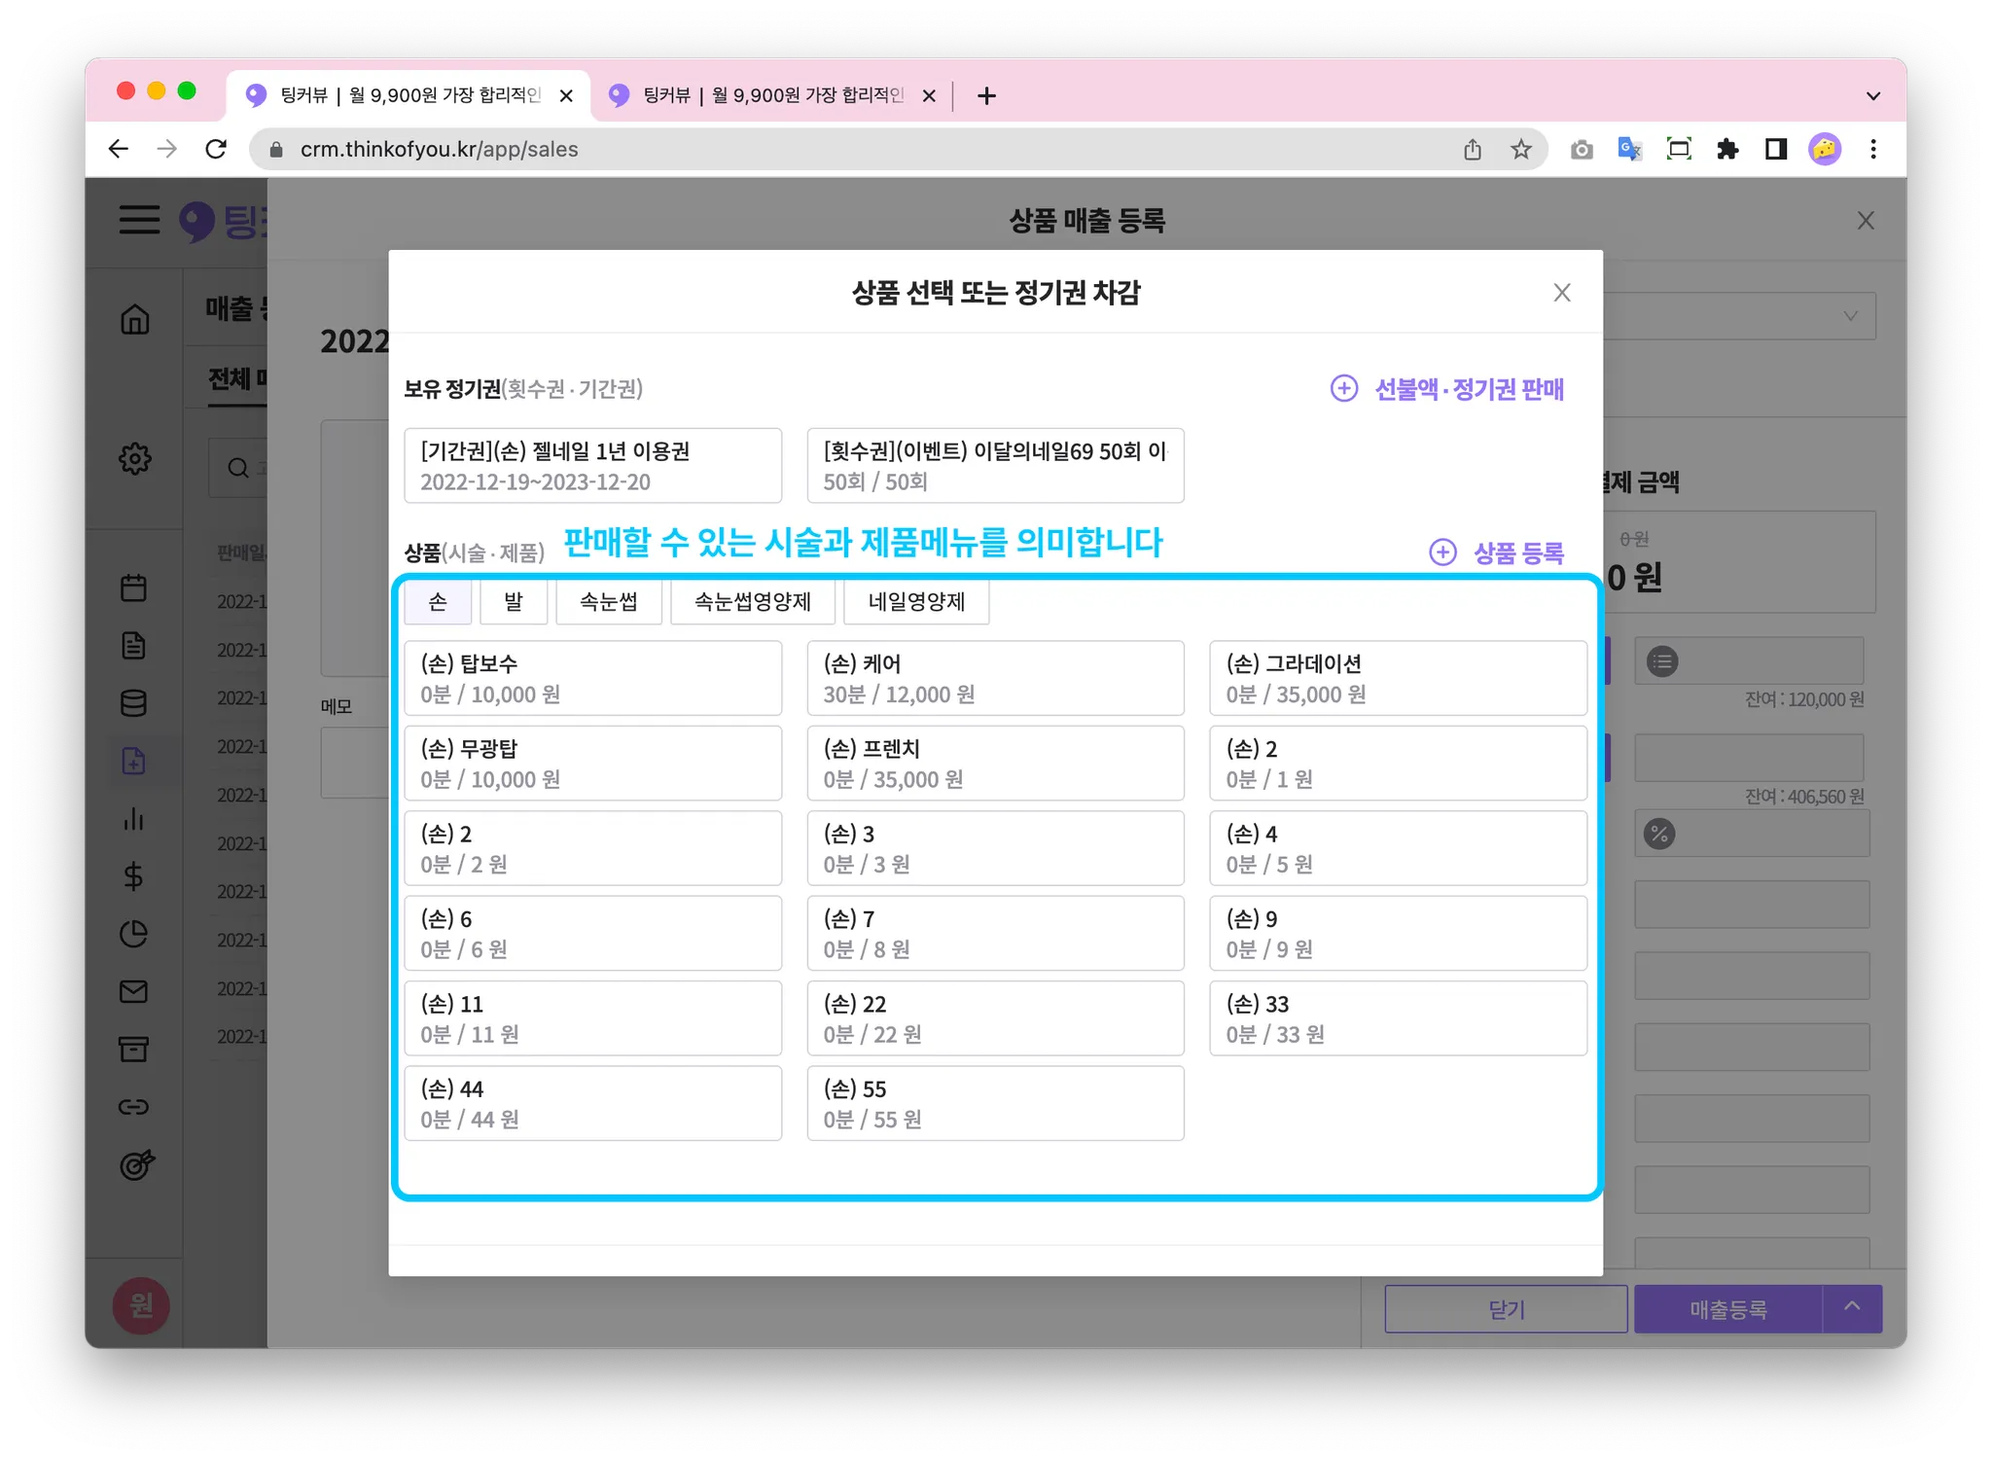This screenshot has height=1461, width=1992.
Task: Open settings gear in left sidebar
Action: point(135,458)
